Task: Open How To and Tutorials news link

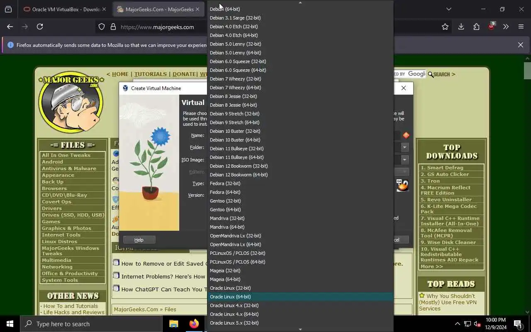Action: point(71,306)
